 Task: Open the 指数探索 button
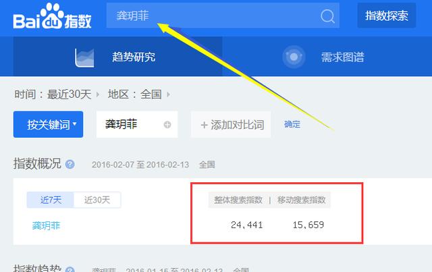[387, 16]
